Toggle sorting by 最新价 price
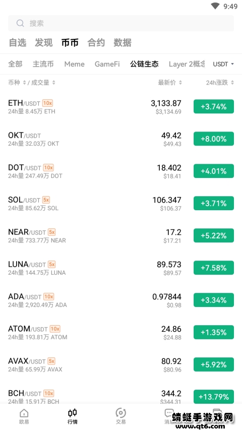Screen dimensions: 242x430 170,83
